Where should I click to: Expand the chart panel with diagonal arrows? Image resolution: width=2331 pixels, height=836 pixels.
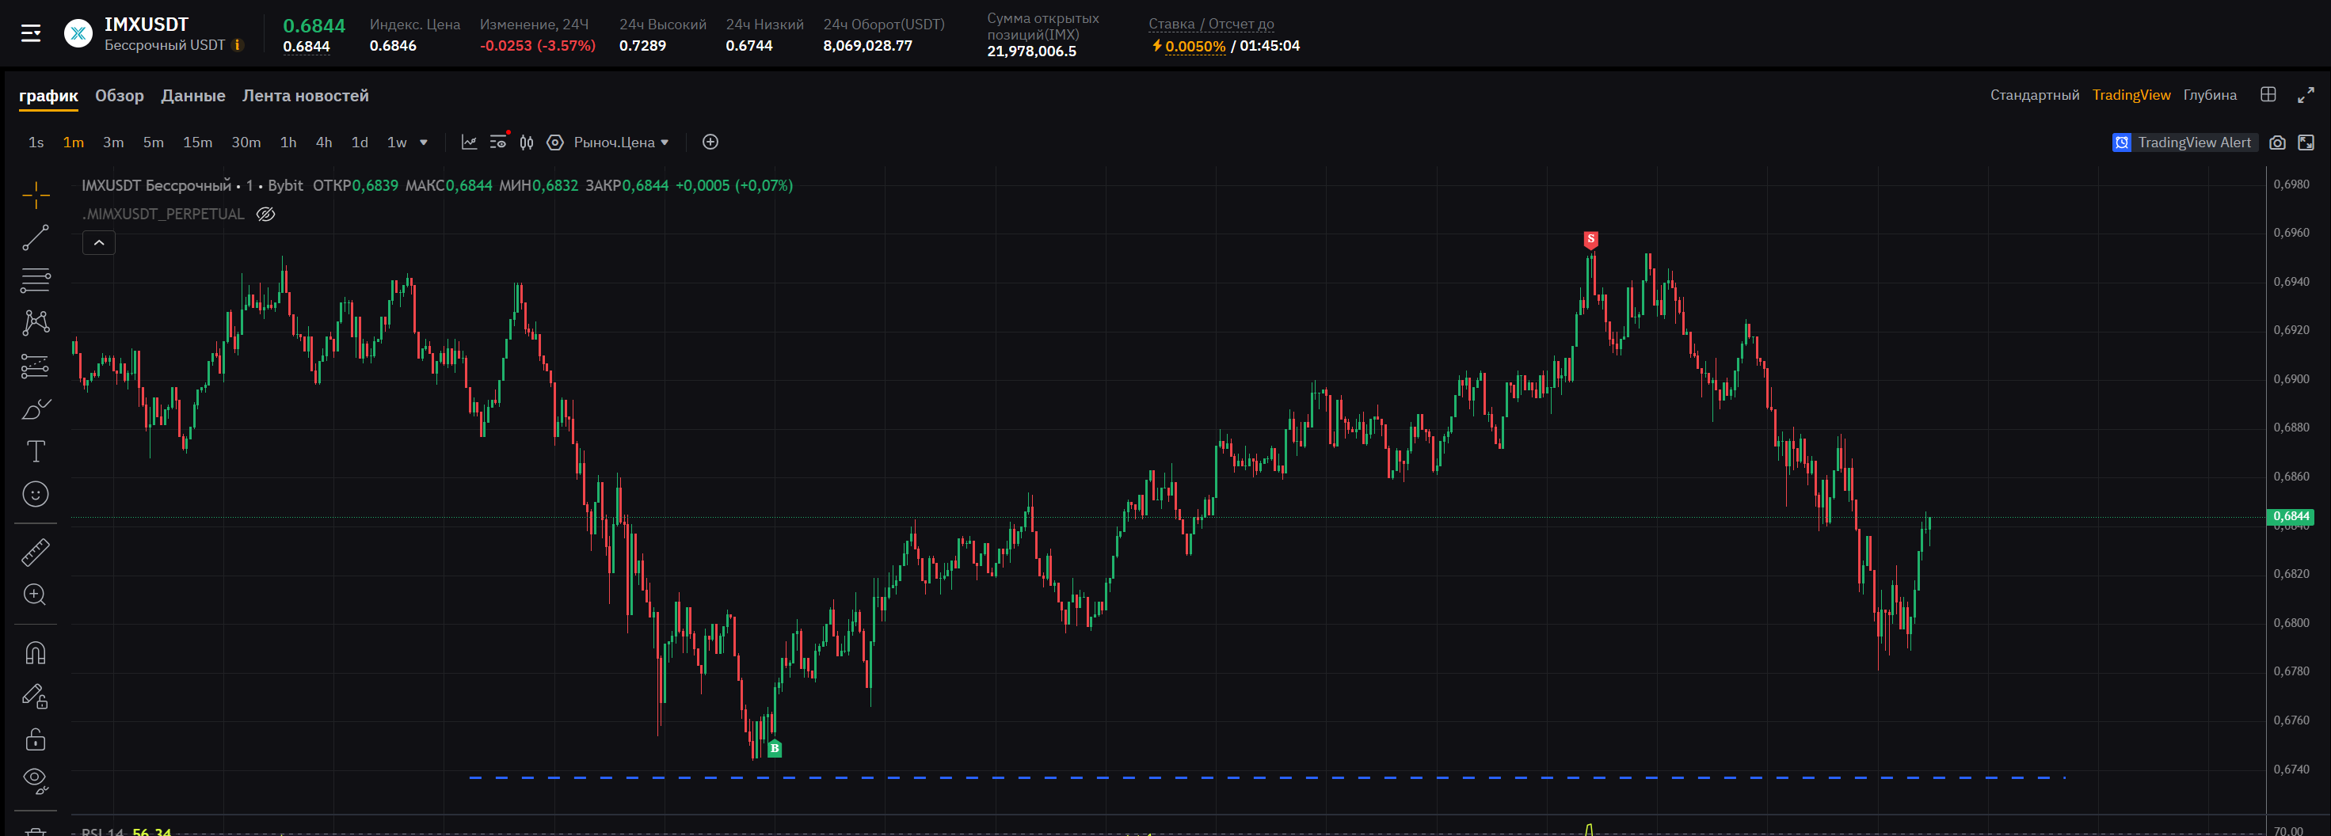[x=2306, y=95]
